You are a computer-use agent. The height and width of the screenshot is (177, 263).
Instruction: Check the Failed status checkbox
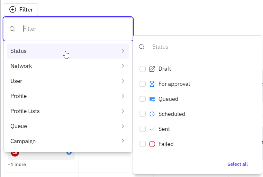pos(142,144)
